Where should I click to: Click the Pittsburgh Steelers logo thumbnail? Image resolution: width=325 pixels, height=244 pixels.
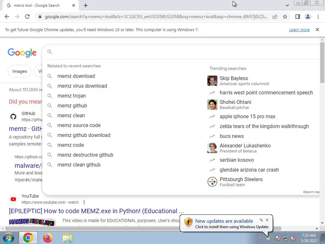point(212,182)
